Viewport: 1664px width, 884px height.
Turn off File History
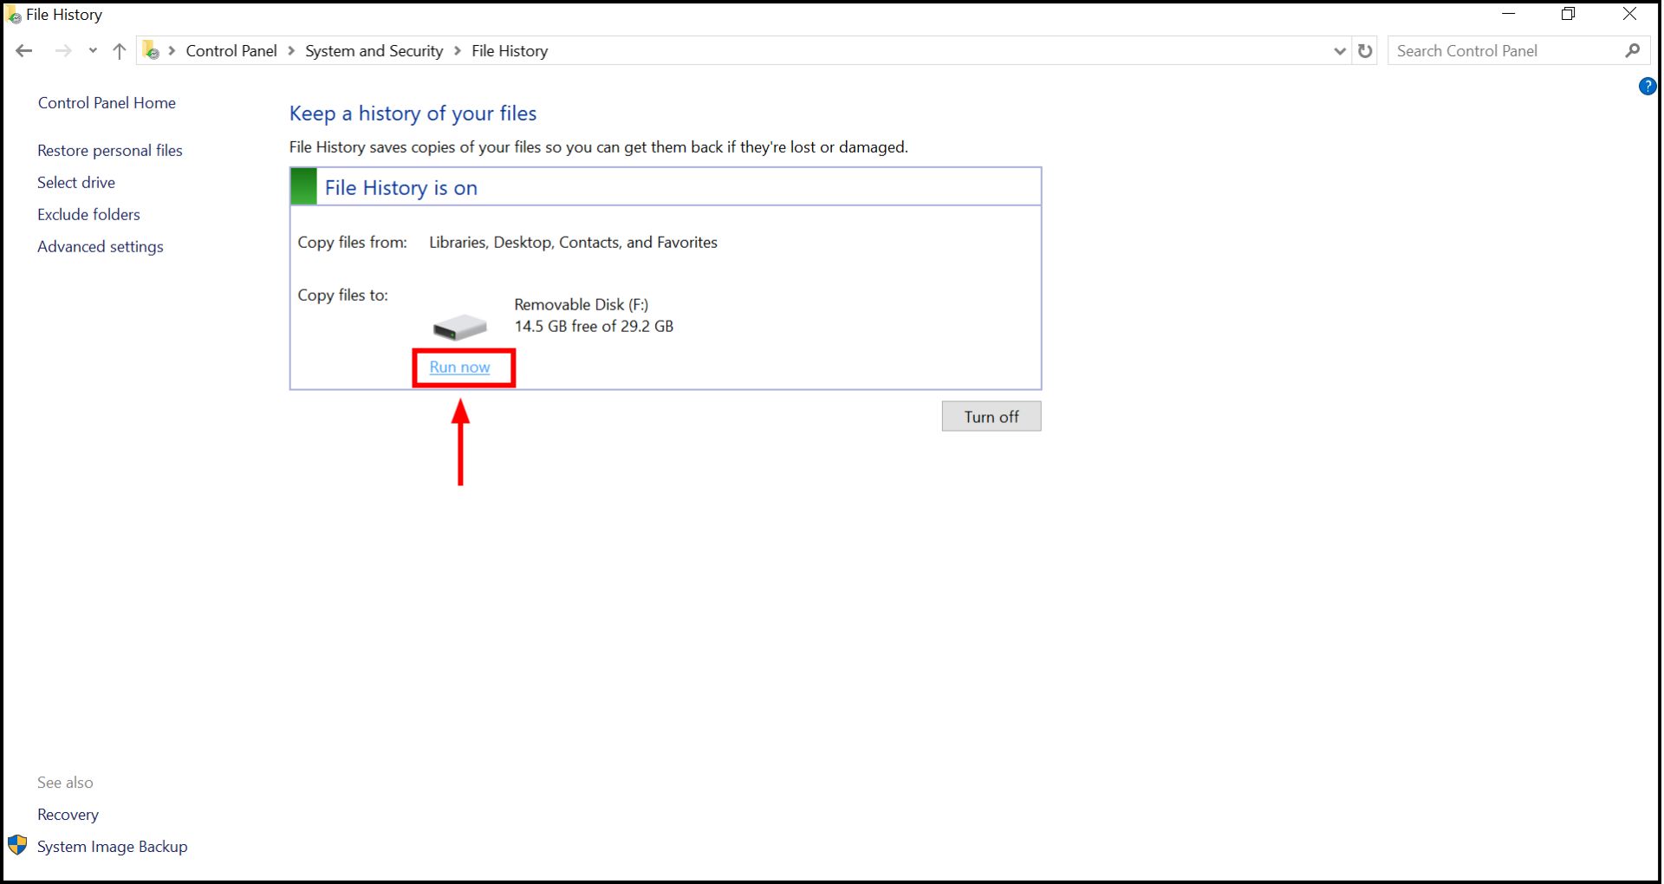991,416
